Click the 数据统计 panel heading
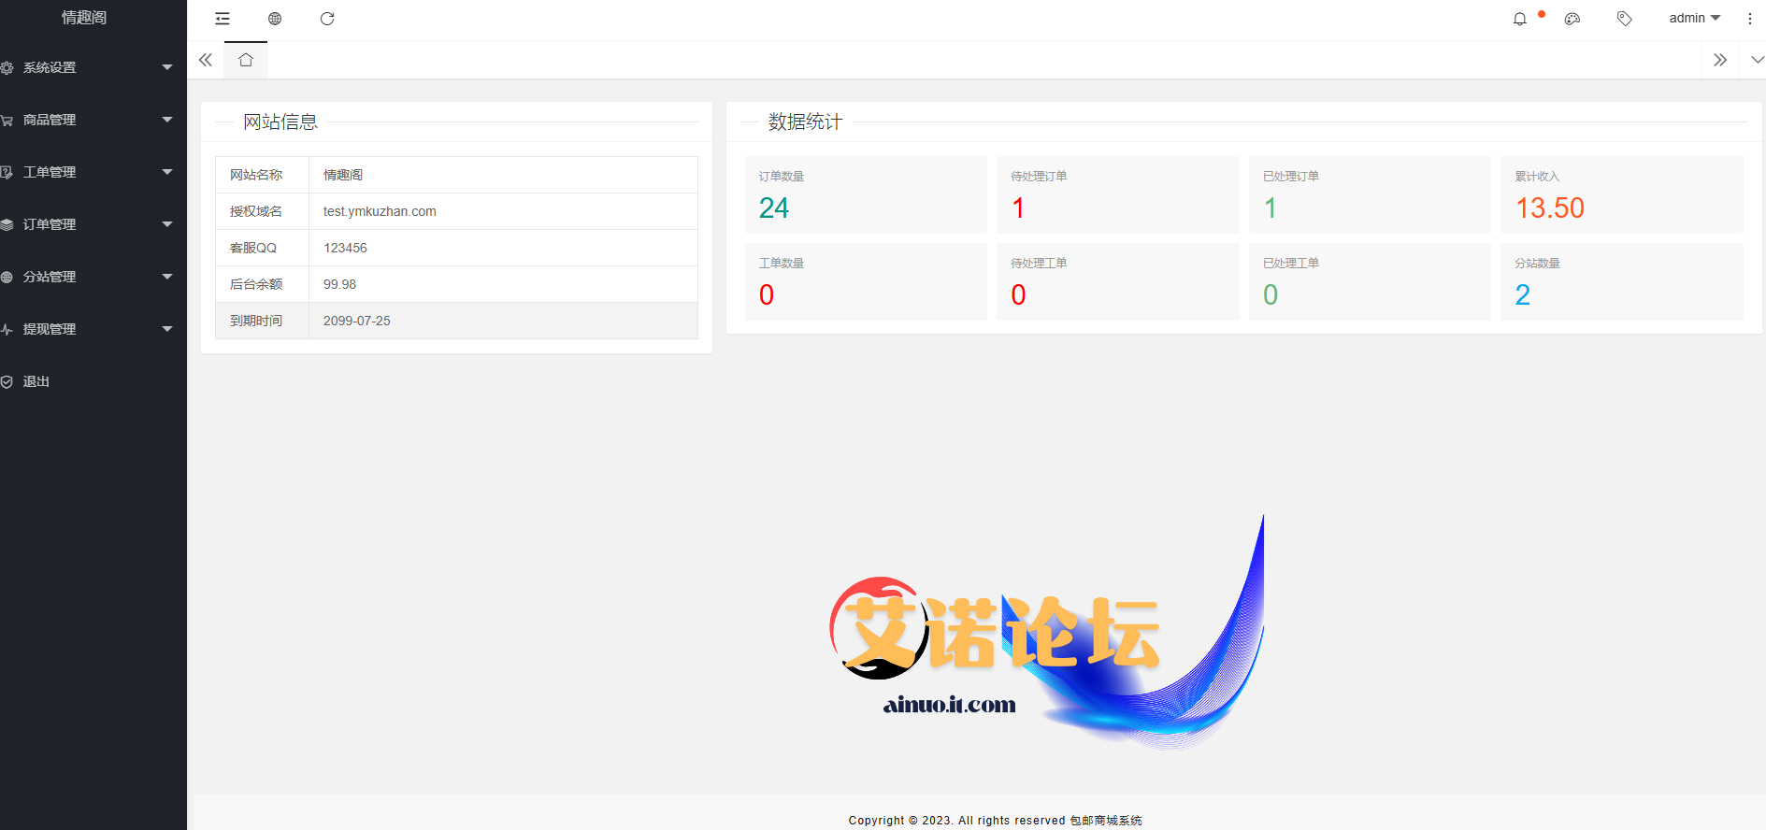The height and width of the screenshot is (830, 1766). click(806, 122)
